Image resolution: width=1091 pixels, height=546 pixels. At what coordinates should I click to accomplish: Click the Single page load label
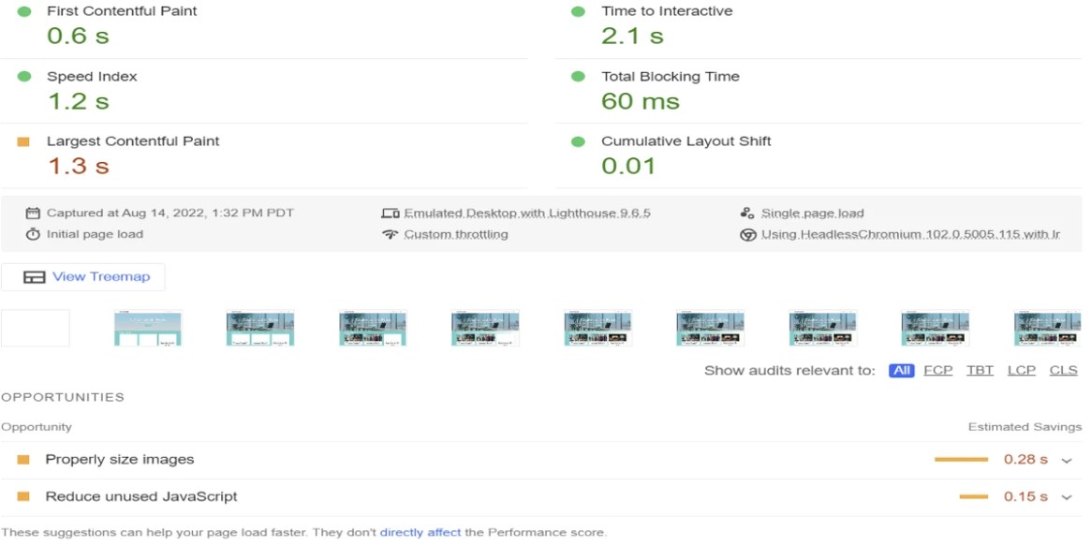pyautogui.click(x=813, y=214)
